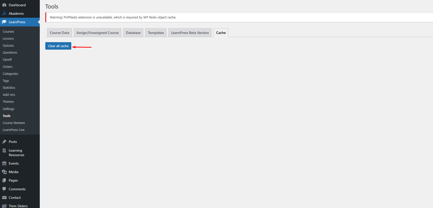433x208 pixels.
Task: Select the Database tab
Action: click(x=133, y=33)
